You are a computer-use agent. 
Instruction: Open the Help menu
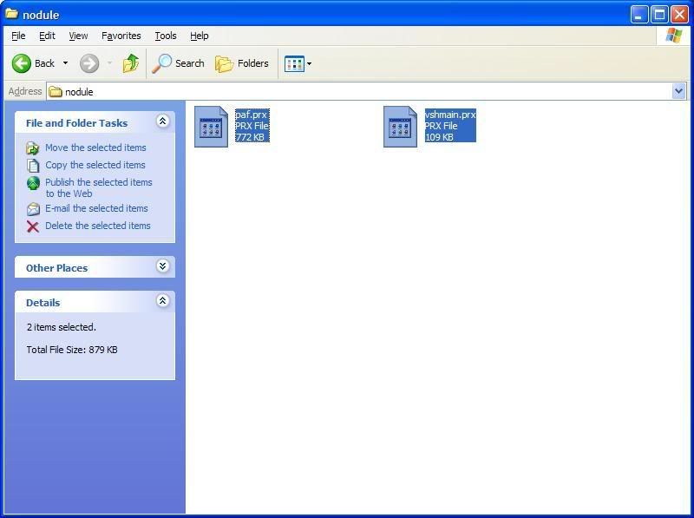click(x=200, y=36)
